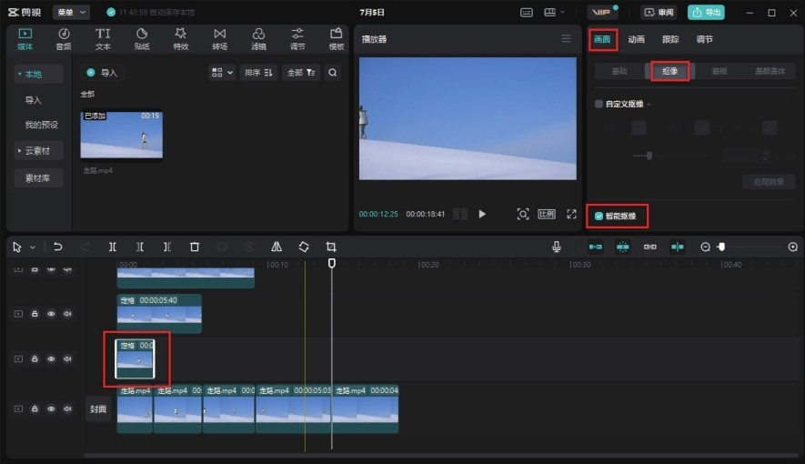The width and height of the screenshot is (805, 464).
Task: Rotate the selected clip
Action: (x=304, y=247)
